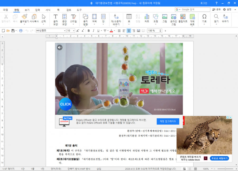Image resolution: width=238 pixels, height=171 pixels.
Task: Toggle Bold formatting
Action: tap(89, 31)
